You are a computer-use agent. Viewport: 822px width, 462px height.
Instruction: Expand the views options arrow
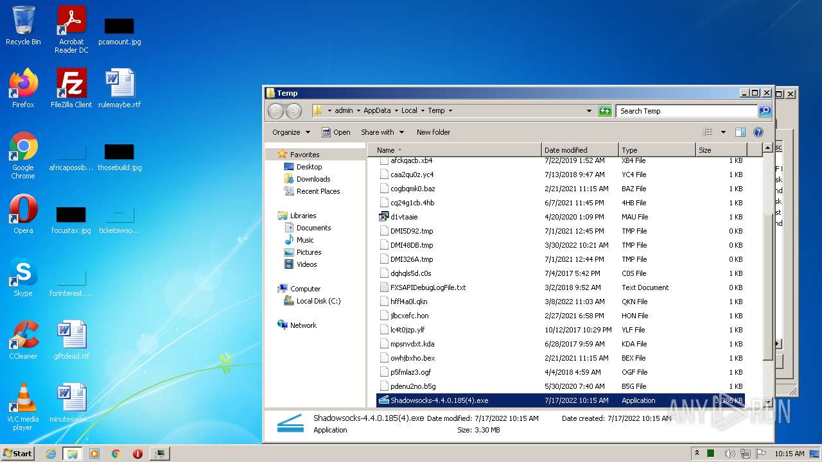tap(723, 132)
